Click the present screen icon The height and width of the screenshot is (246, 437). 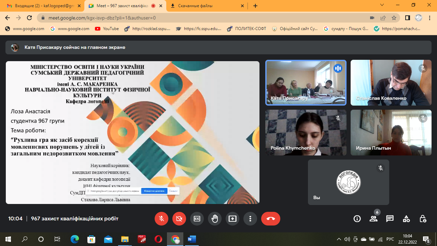pyautogui.click(x=232, y=219)
